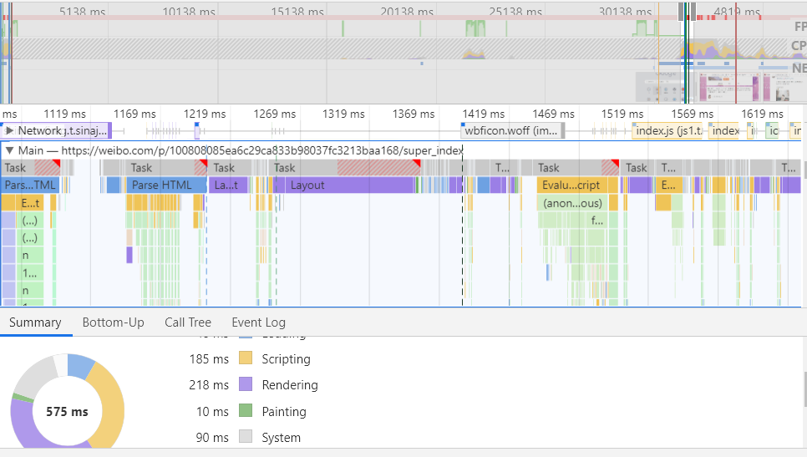Select the 1... flame chart block
Screen dimensions: 807x457
(29, 273)
